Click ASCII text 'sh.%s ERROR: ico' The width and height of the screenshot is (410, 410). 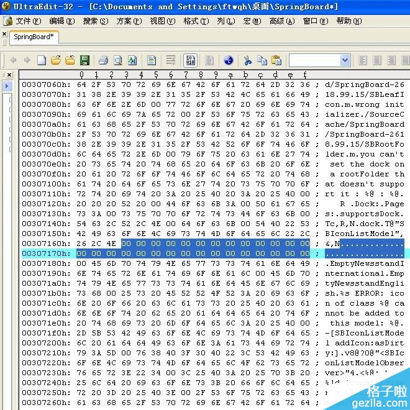click(x=365, y=293)
